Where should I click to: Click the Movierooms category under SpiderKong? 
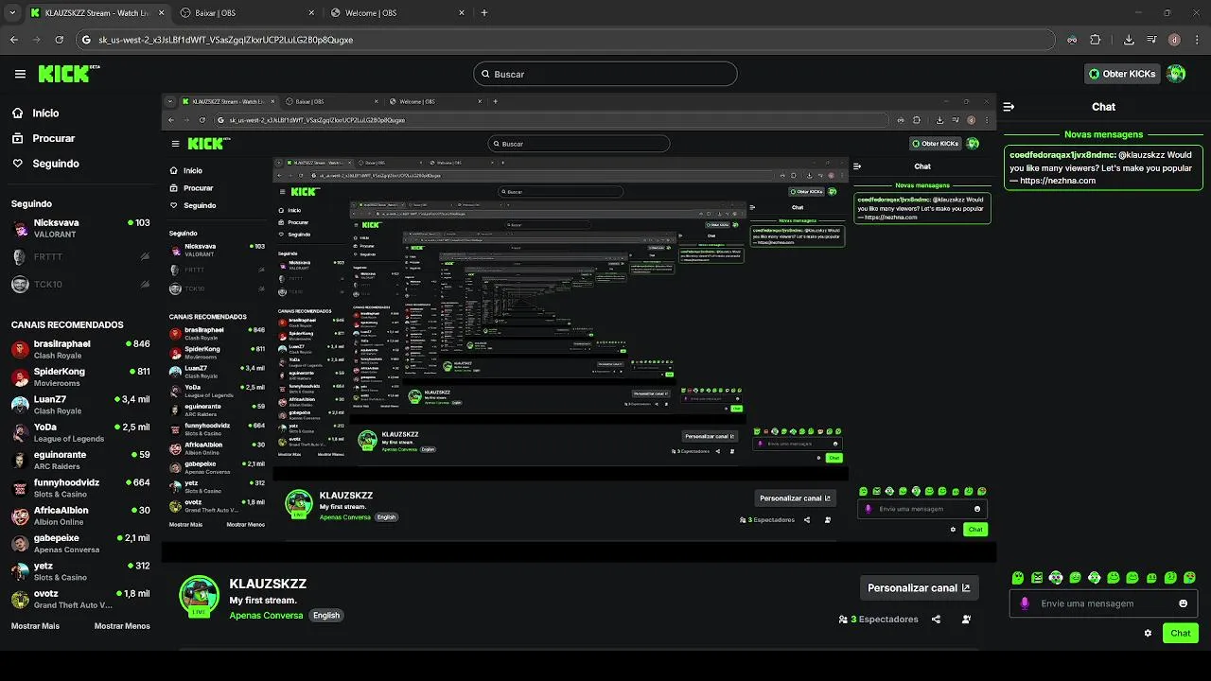pyautogui.click(x=59, y=383)
